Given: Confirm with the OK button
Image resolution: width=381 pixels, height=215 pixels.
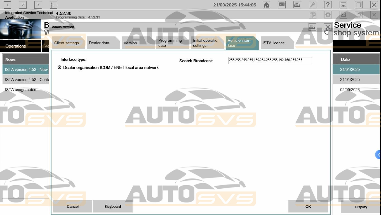Looking at the screenshot, I should click(308, 206).
